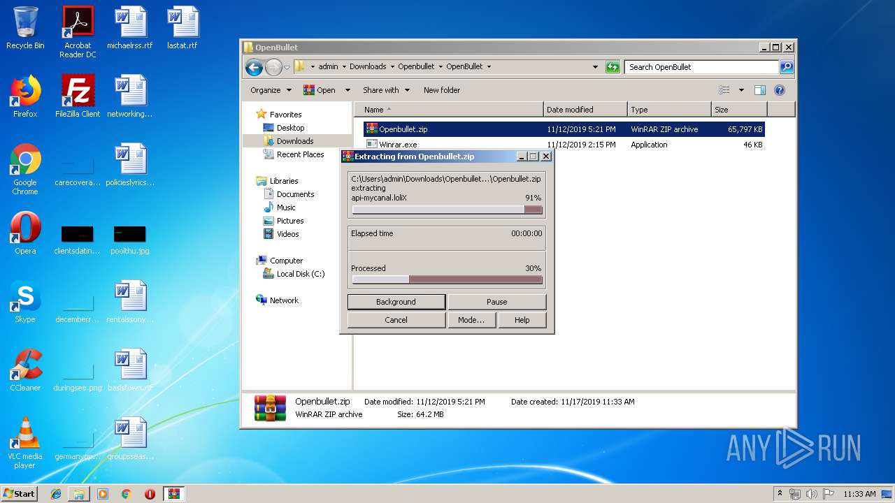
Task: Click the taskbar clock showing 11:33 AM
Action: click(859, 494)
